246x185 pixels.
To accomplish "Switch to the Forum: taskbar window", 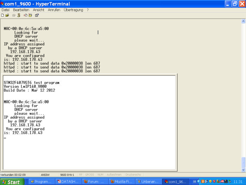I will pos(95,182).
